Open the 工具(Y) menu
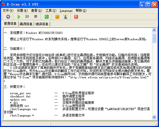The image size is (159, 127). (51, 11)
